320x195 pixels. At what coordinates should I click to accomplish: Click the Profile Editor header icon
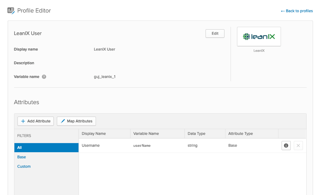[x=11, y=10]
